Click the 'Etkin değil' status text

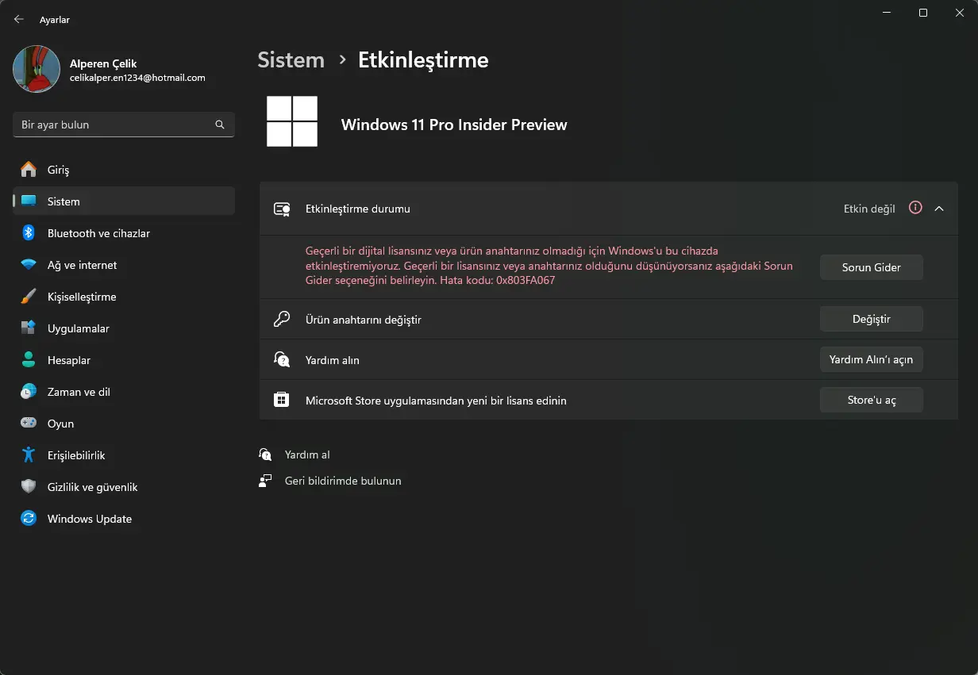pyautogui.click(x=869, y=209)
